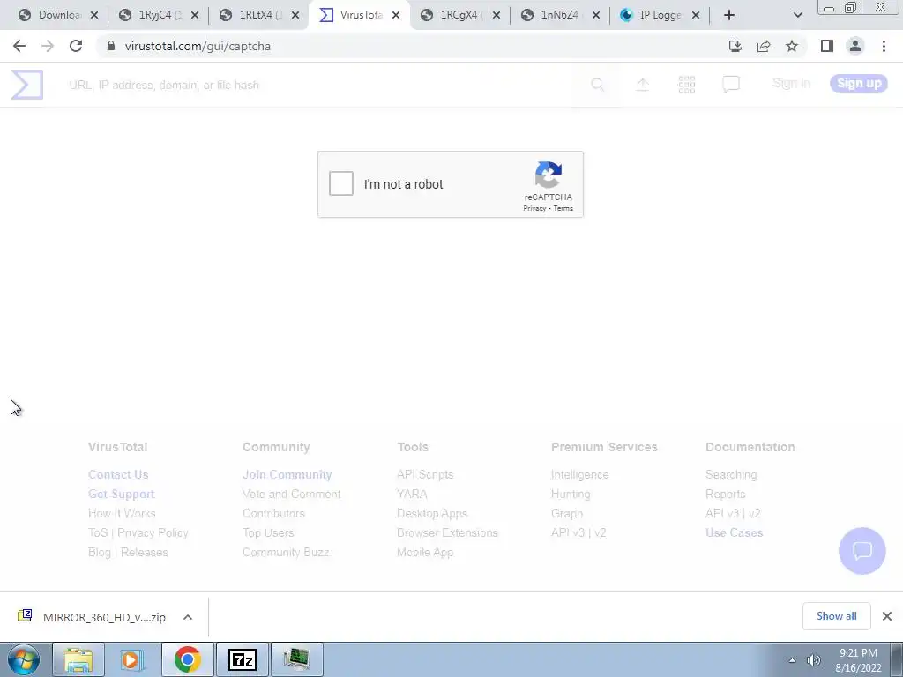Open Windows Explorer from taskbar
This screenshot has height=677, width=903.
coord(78,659)
